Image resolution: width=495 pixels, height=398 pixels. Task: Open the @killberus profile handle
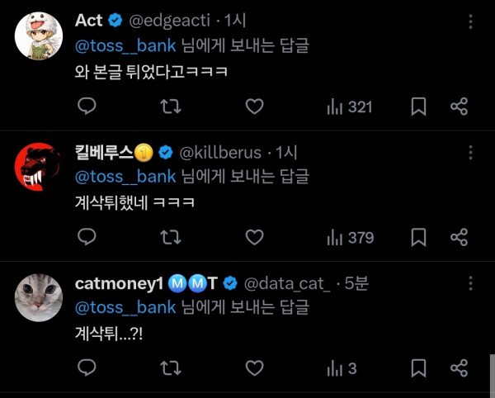(x=220, y=153)
